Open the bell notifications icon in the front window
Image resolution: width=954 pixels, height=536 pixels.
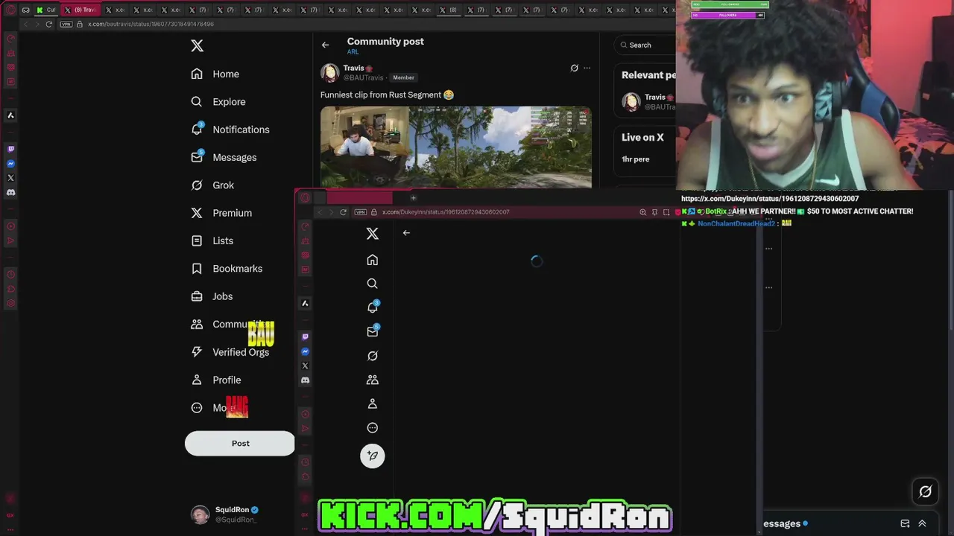tap(373, 307)
